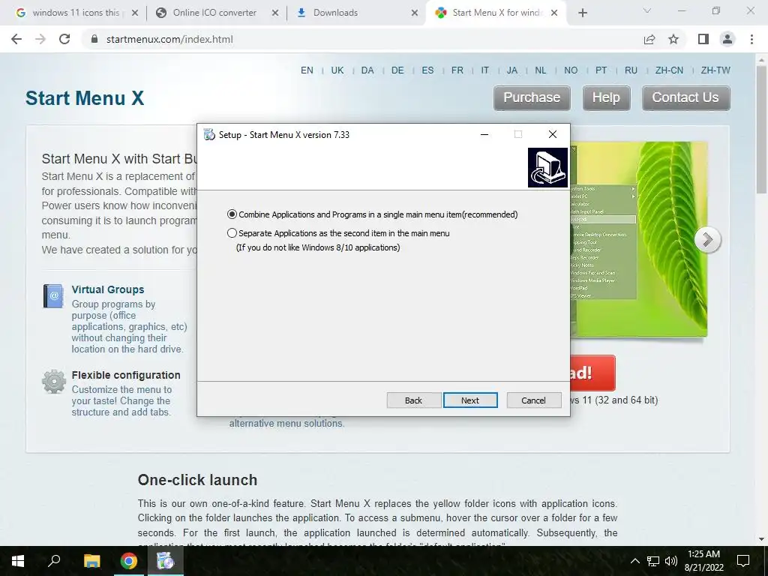Bookmark this page with the star
This screenshot has width=768, height=576.
point(673,39)
